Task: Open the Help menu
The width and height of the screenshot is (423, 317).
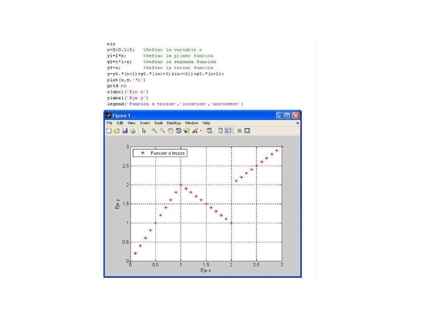Action: tap(207, 123)
